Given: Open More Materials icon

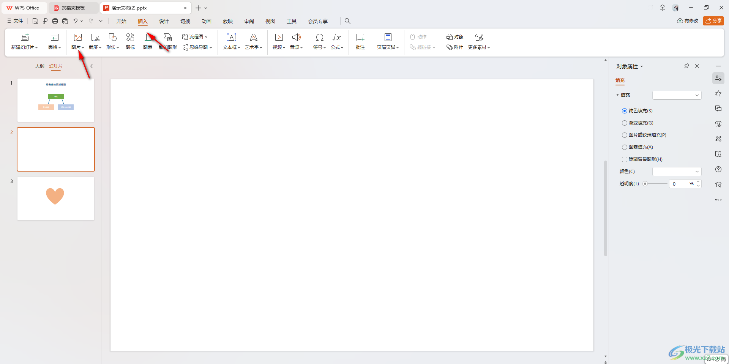Looking at the screenshot, I should pos(479,37).
